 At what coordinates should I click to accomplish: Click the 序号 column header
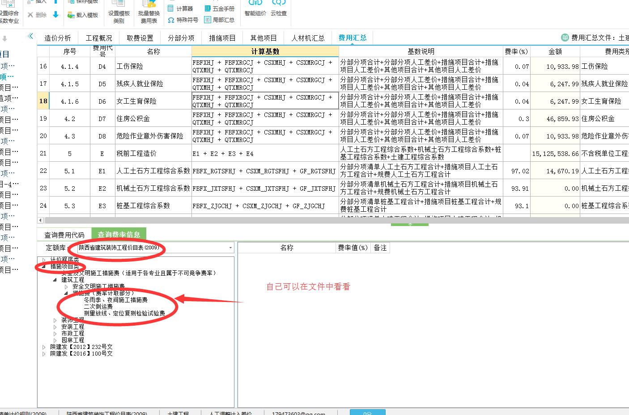pyautogui.click(x=70, y=51)
